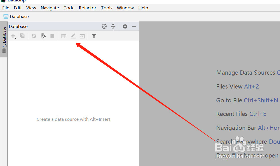Viewport: 280px width, 166px height.
Task: Click the New (plus) data source button
Action: pyautogui.click(x=13, y=36)
